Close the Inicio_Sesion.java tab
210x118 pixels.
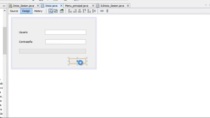tap(38, 6)
